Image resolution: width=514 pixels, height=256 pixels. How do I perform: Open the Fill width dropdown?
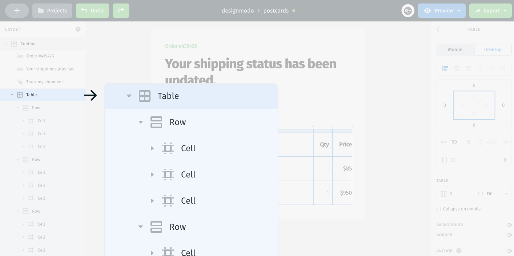493,194
